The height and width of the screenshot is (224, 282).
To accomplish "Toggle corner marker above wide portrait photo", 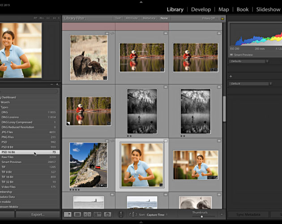I will click(x=219, y=141).
